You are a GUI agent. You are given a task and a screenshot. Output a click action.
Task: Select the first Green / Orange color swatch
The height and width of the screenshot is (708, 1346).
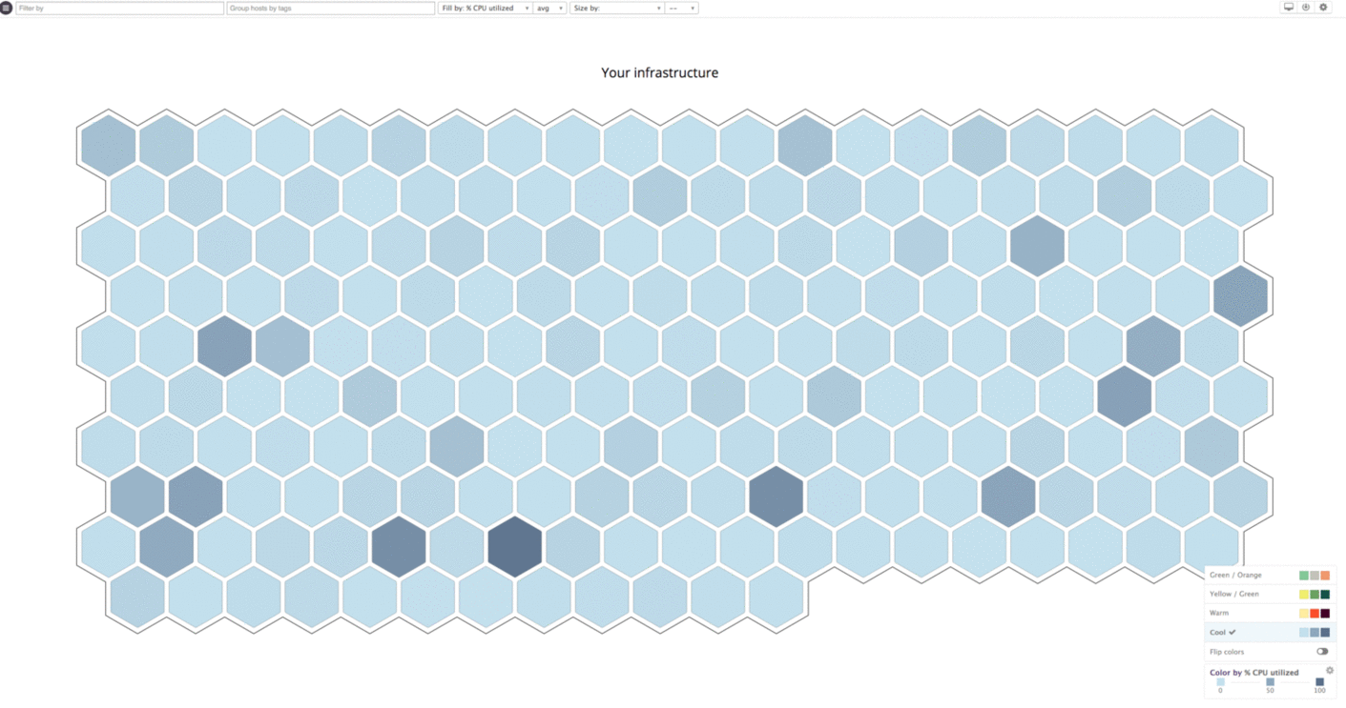(x=1303, y=575)
